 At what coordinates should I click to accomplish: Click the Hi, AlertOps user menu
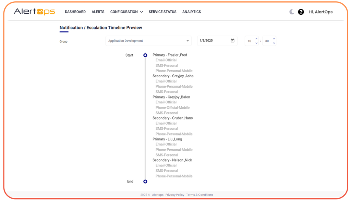click(x=322, y=12)
